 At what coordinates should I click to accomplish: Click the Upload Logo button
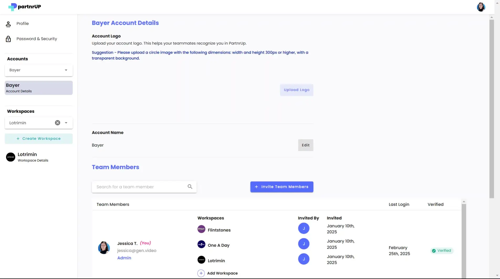(296, 90)
